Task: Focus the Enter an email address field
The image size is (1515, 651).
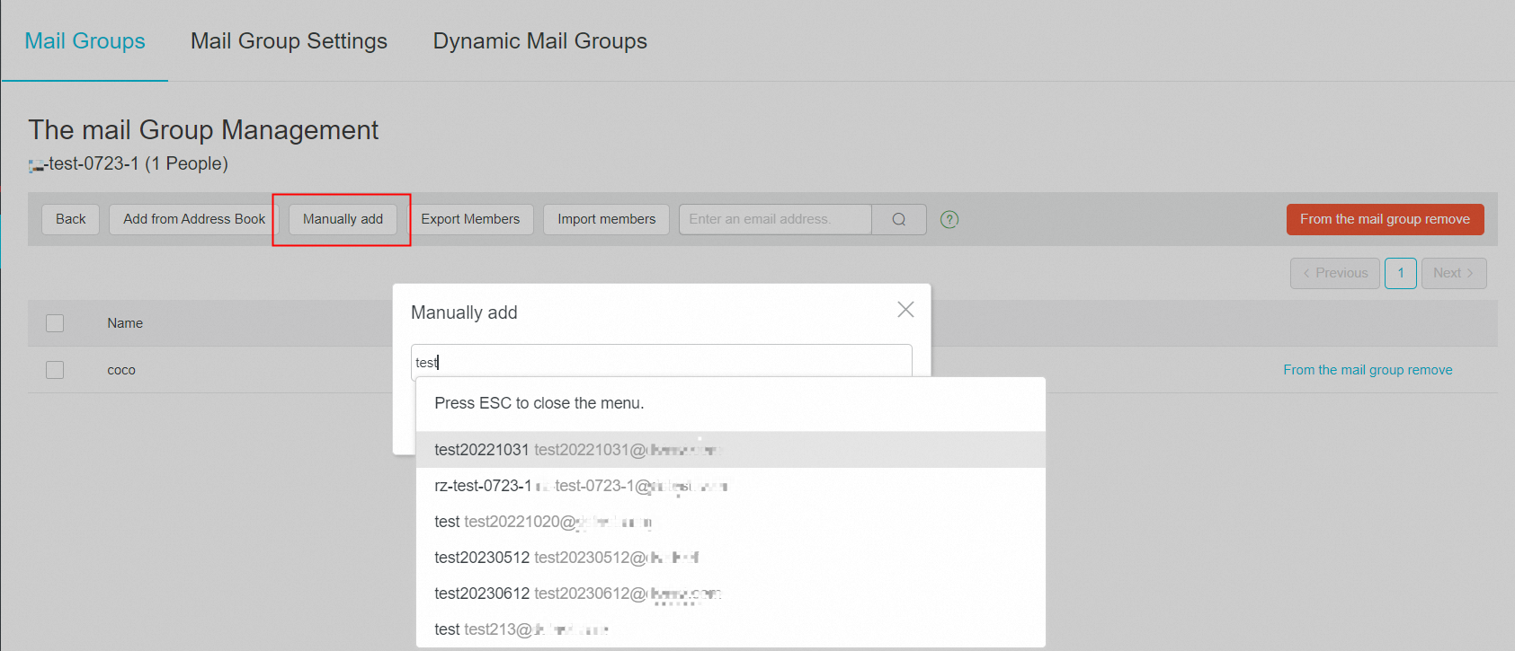Action: [x=775, y=219]
